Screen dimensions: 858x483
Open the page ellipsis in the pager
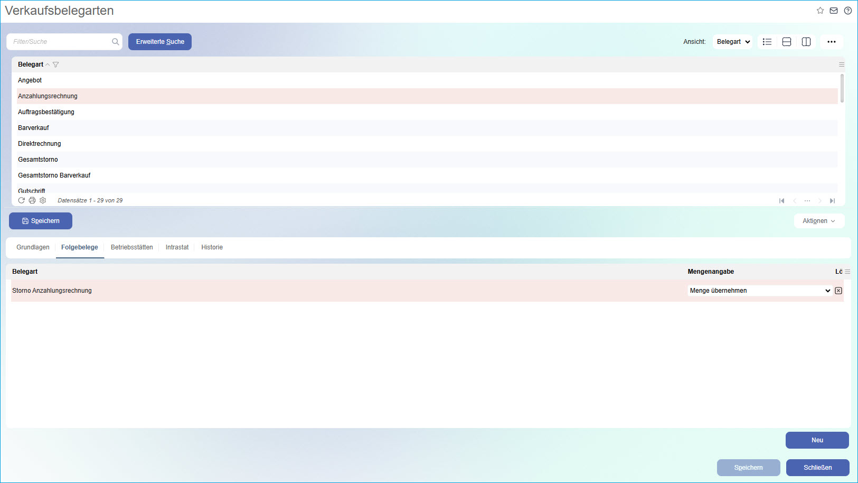click(x=807, y=201)
